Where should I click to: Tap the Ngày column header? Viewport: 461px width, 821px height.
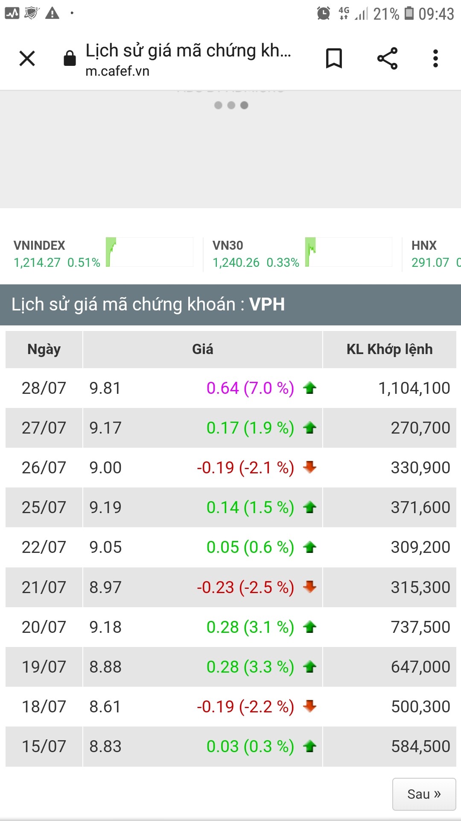coord(44,349)
